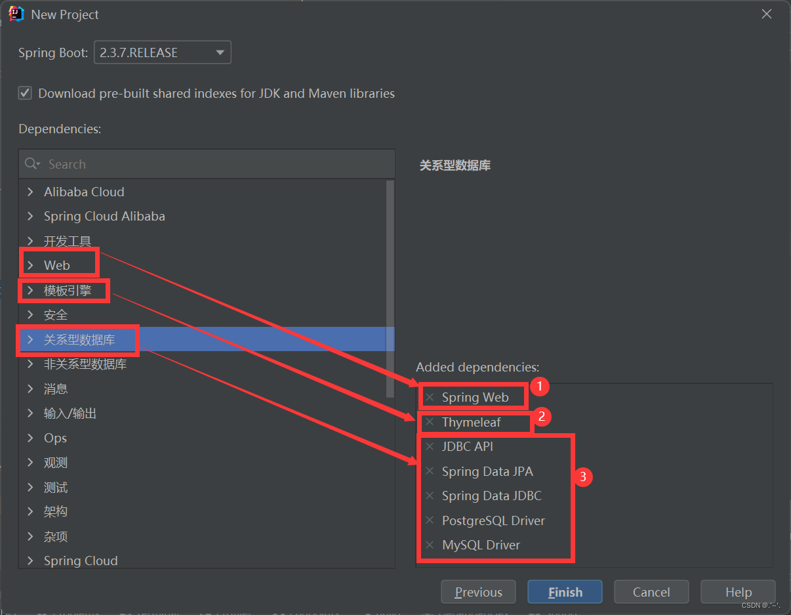This screenshot has width=791, height=615.
Task: Close the New Project dialog
Action: coord(766,14)
